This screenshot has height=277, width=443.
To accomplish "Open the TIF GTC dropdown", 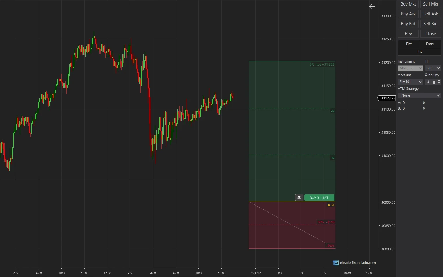I will [x=433, y=68].
